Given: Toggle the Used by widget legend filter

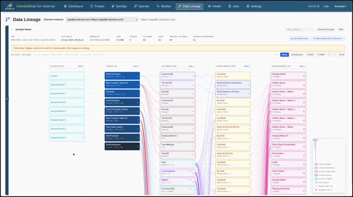Looking at the screenshot, I should (x=323, y=164).
